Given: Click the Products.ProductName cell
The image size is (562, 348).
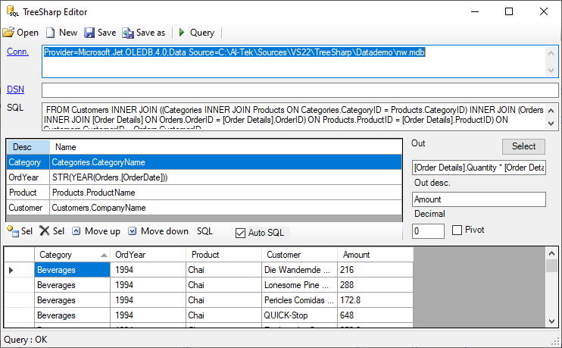Looking at the screenshot, I should tap(226, 193).
